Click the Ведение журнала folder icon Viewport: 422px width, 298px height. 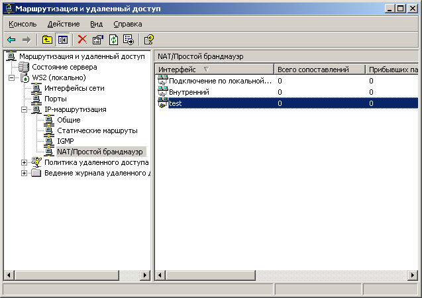pyautogui.click(x=36, y=173)
